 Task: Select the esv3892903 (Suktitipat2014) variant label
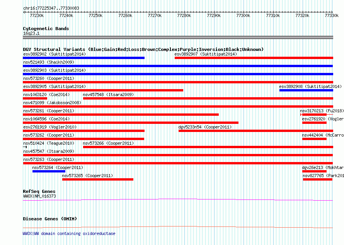point(54,70)
